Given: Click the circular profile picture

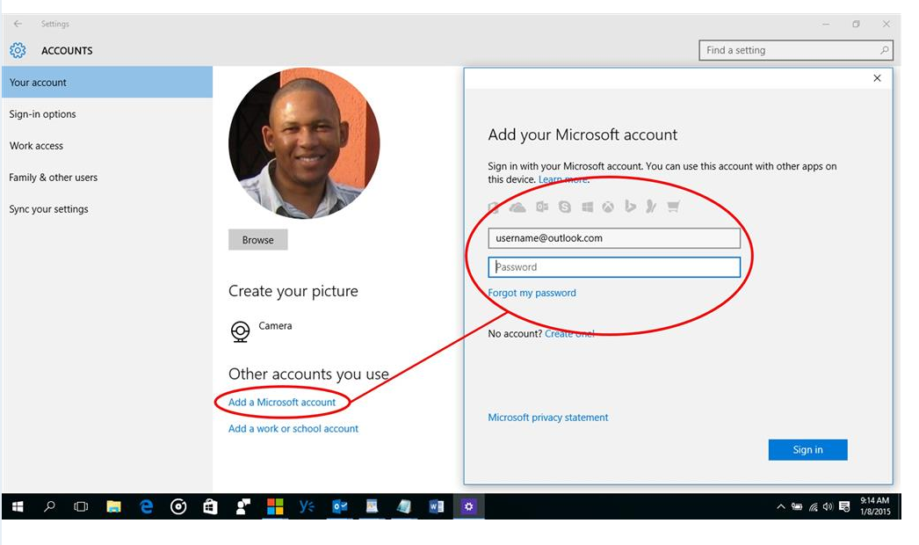Looking at the screenshot, I should (x=304, y=144).
